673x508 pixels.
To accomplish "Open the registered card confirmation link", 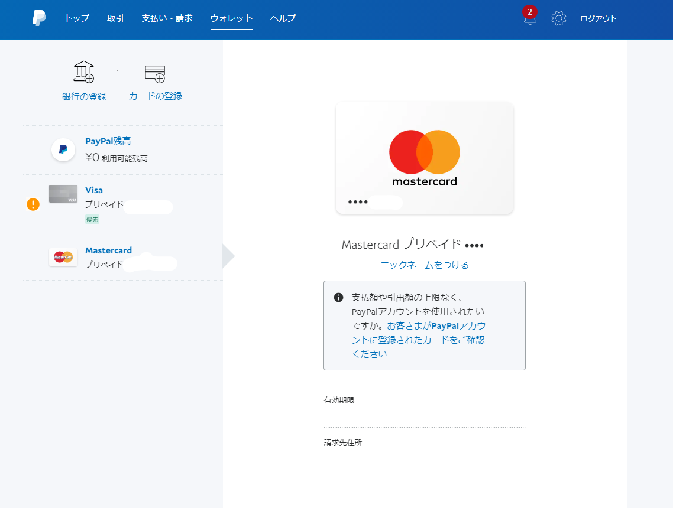I will (x=419, y=340).
